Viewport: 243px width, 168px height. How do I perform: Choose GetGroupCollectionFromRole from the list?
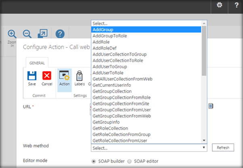[146, 97]
